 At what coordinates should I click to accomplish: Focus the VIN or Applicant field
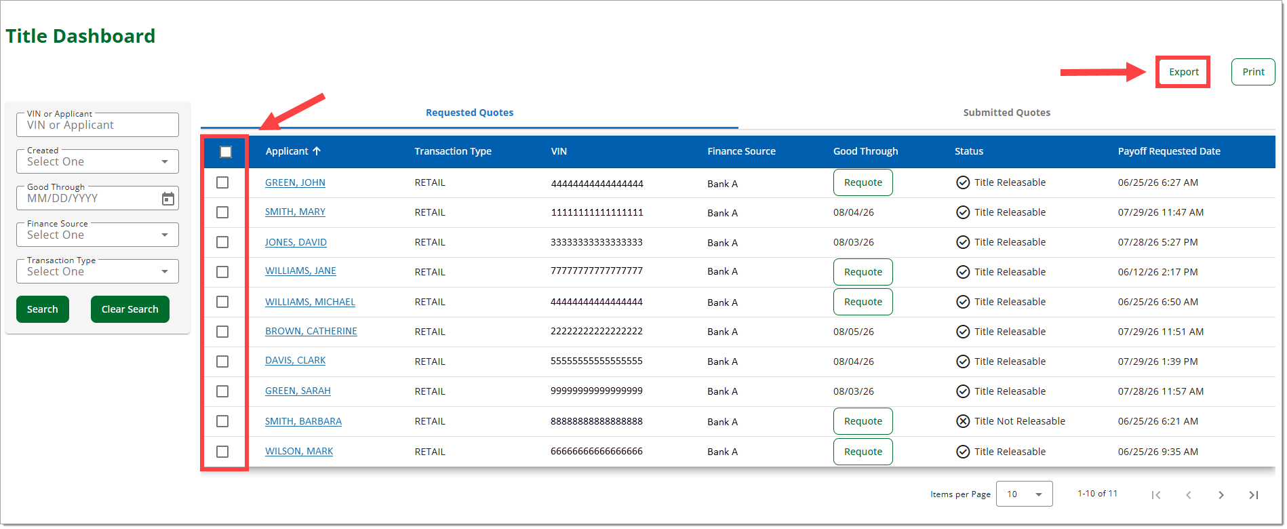tap(98, 125)
